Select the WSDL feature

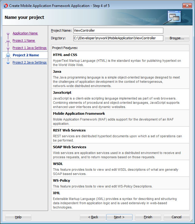pos(120,168)
